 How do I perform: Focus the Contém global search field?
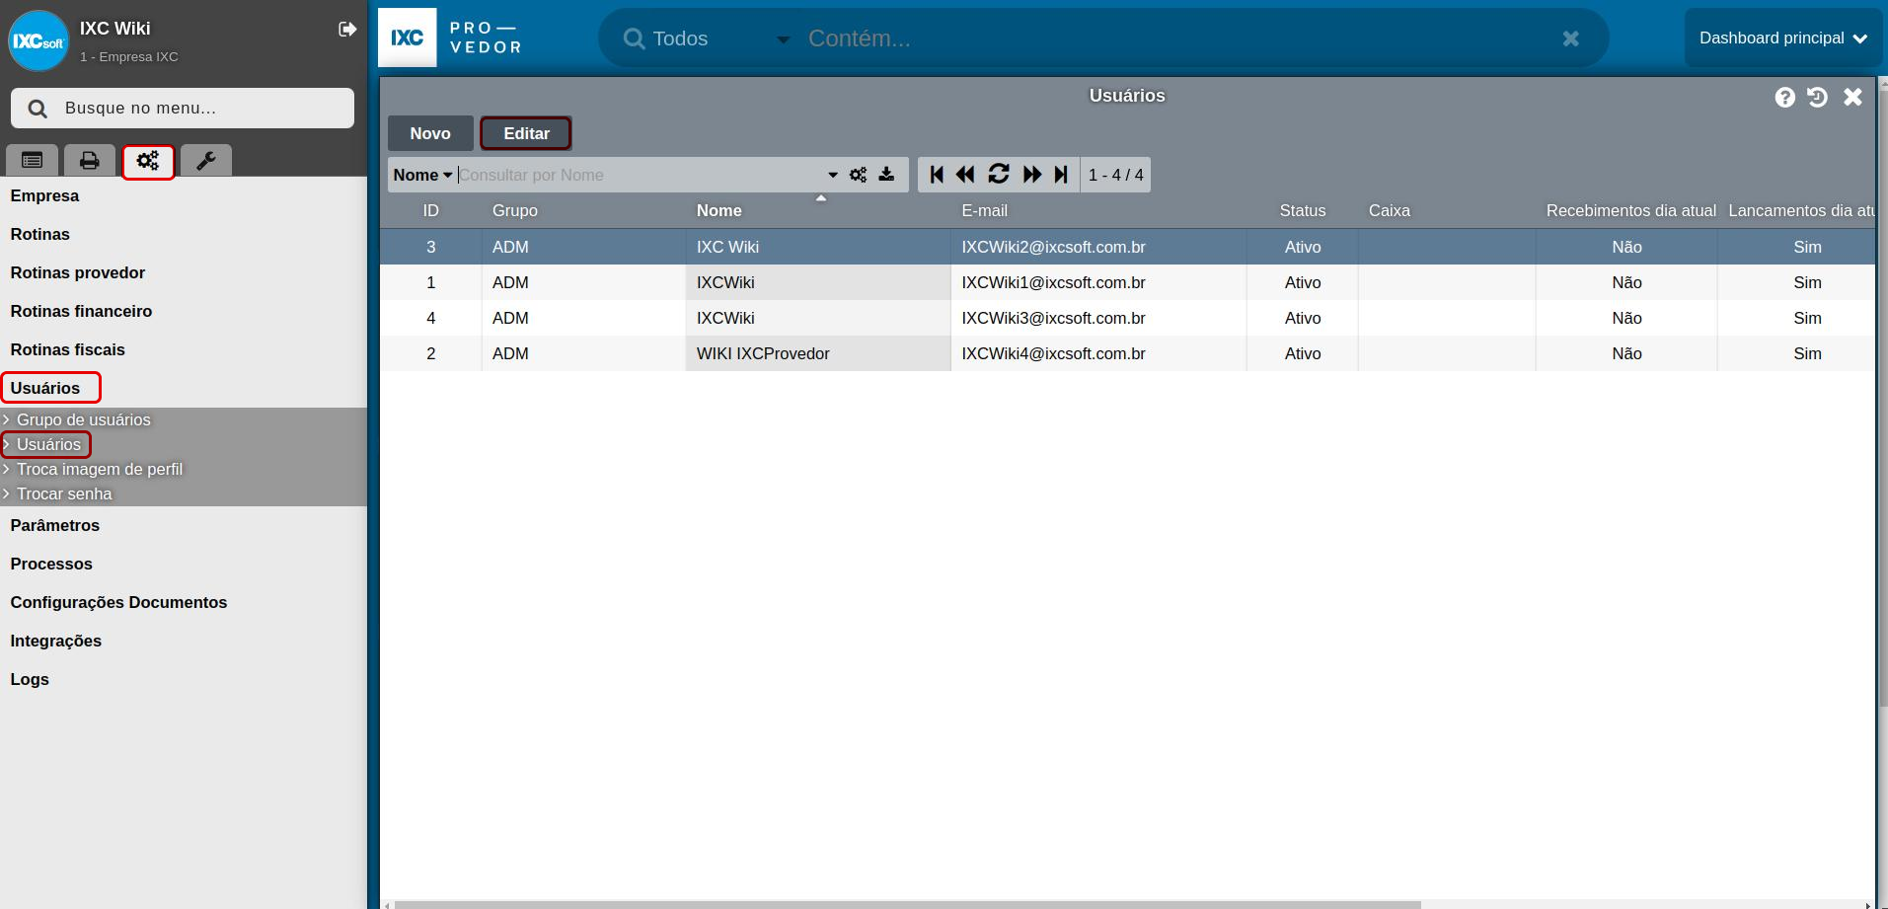pos(1174,38)
